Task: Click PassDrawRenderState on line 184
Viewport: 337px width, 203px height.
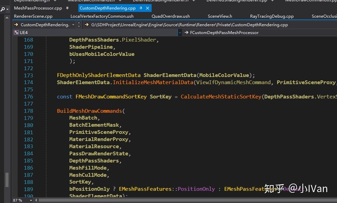Action: [x=99, y=153]
